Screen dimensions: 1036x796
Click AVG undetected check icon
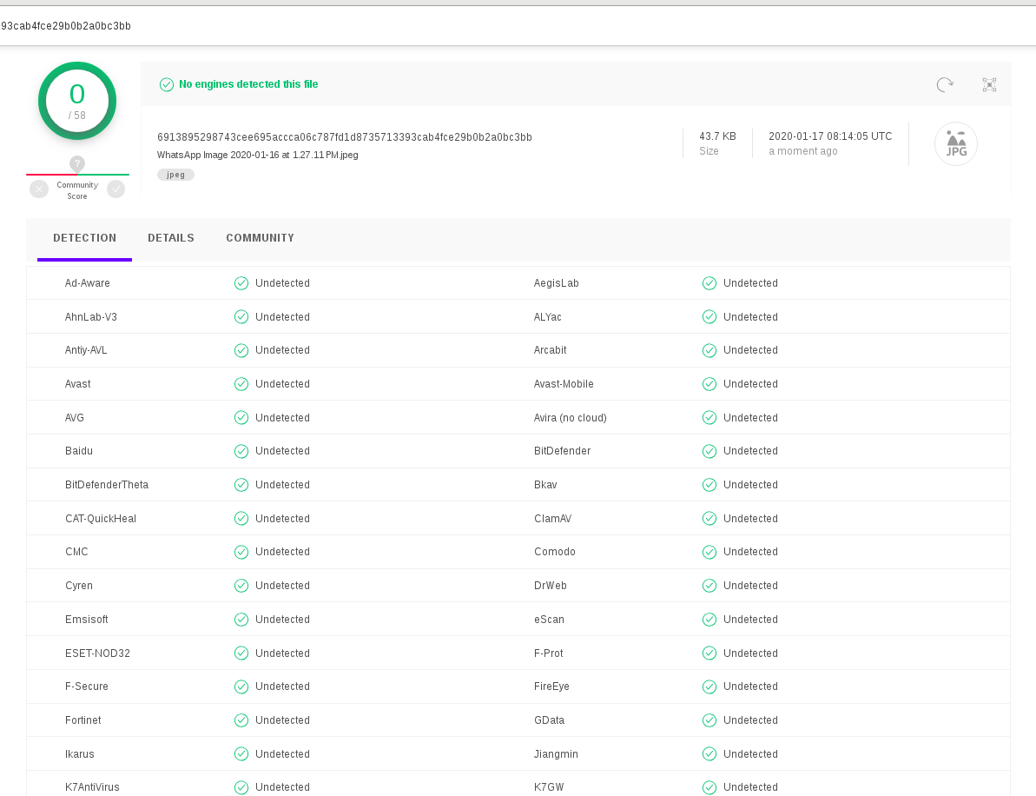click(241, 418)
